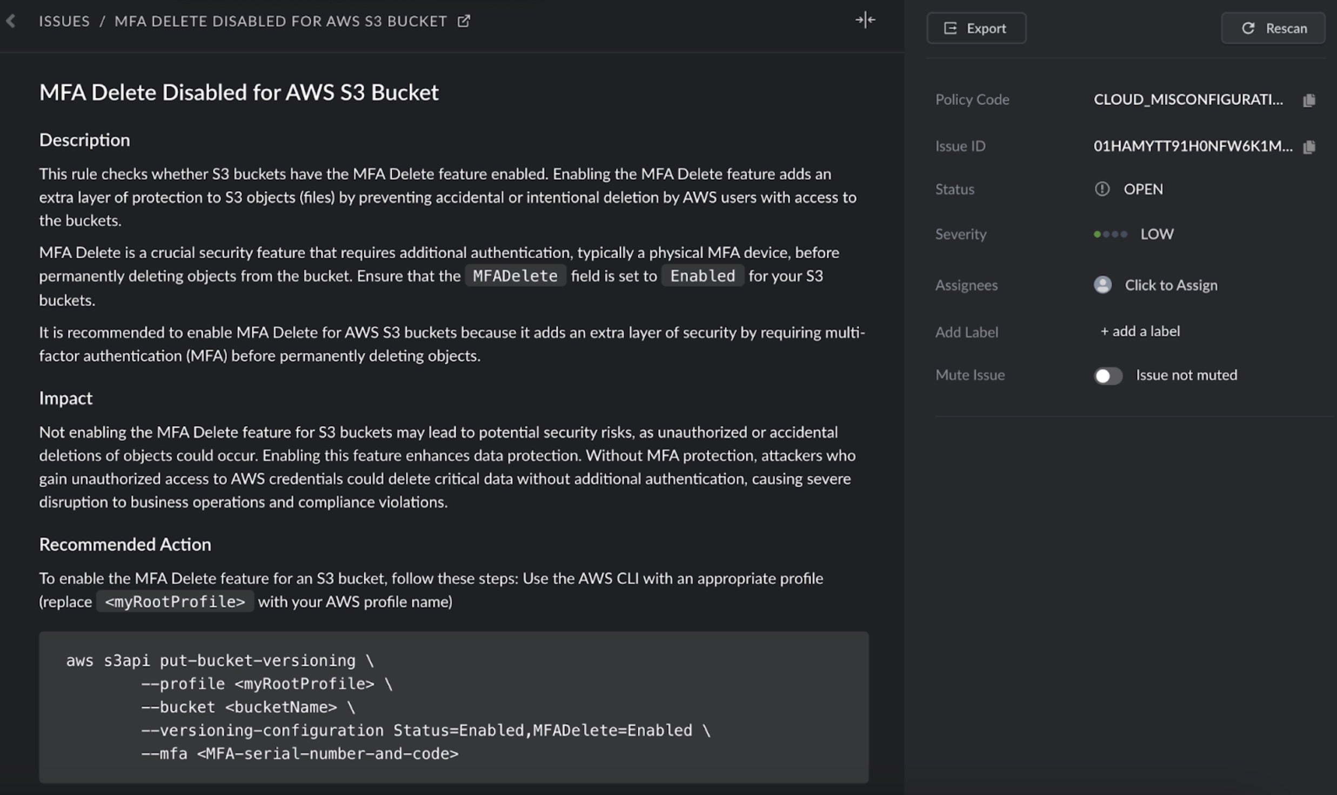Screen dimensions: 1337x795
Task: Go to ISSUES breadcrumb
Action: pyautogui.click(x=64, y=21)
